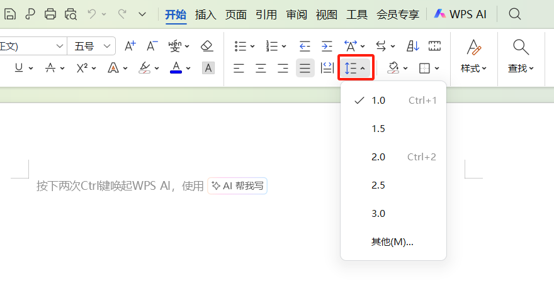Click the Undo arrow

click(x=92, y=14)
